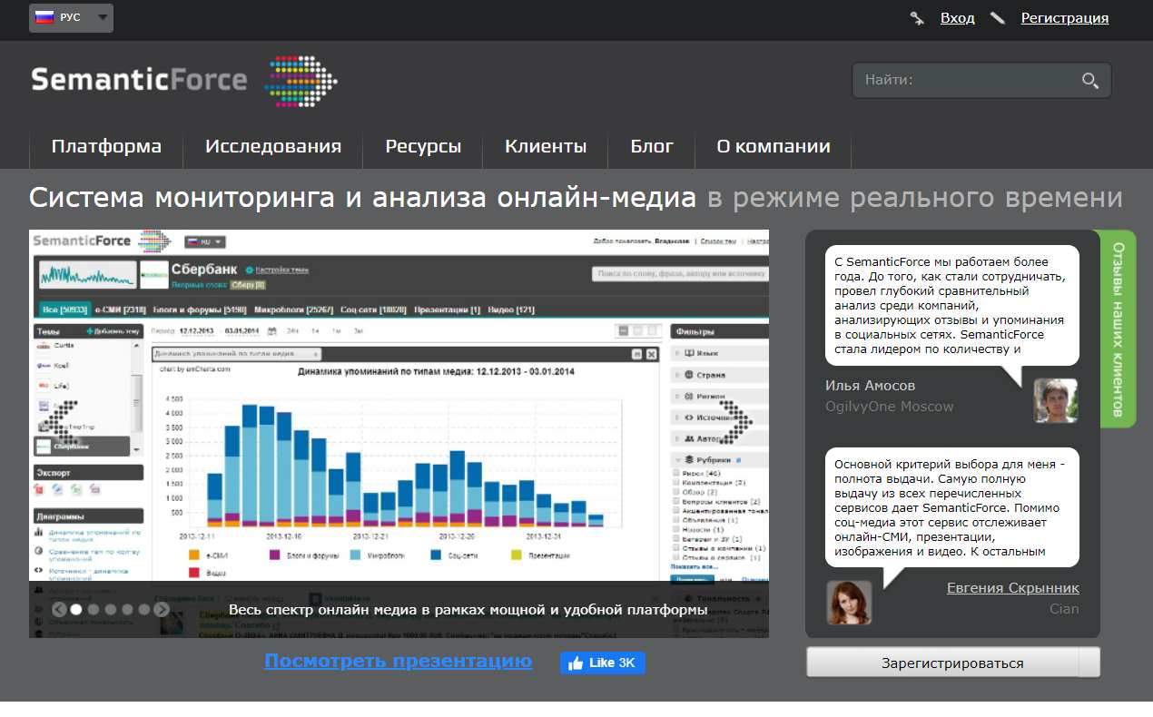Select the first active slide dot
Image resolution: width=1153 pixels, height=717 pixels.
click(76, 610)
